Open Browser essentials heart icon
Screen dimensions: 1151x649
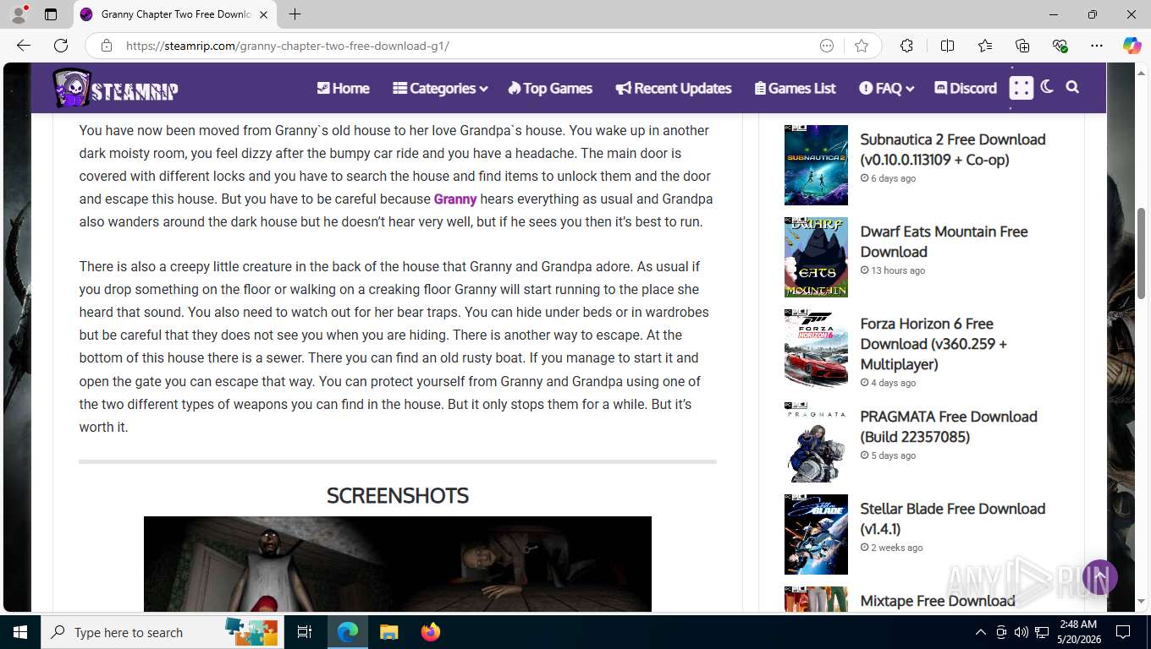coord(1060,46)
